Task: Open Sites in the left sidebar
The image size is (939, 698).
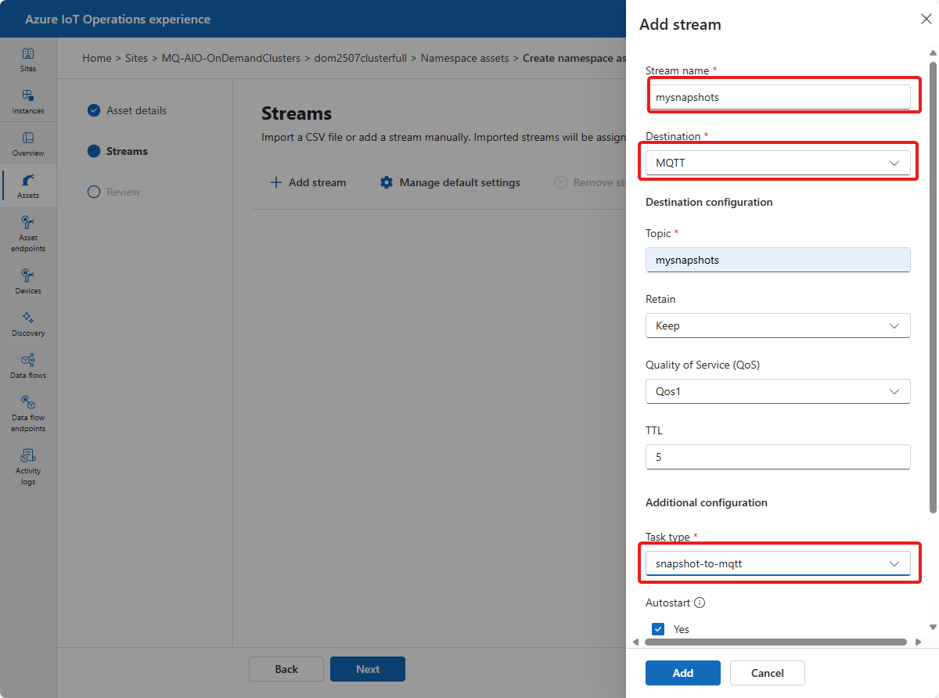Action: 28,59
